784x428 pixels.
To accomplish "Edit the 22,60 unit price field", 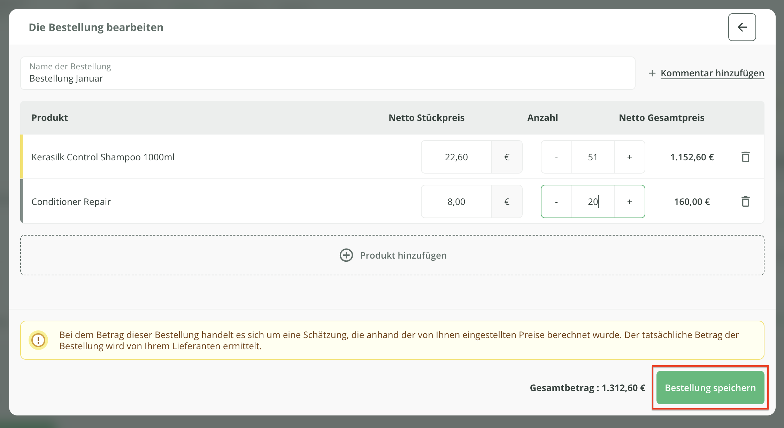I will point(456,157).
